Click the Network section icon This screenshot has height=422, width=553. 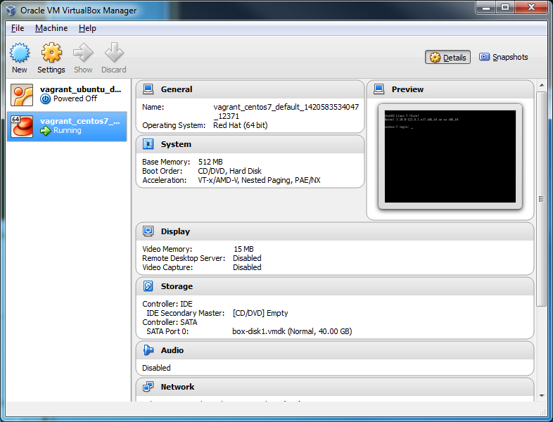[148, 387]
